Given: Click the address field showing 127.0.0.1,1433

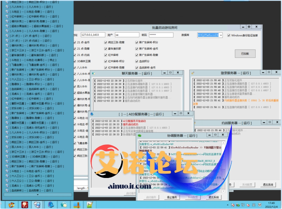Looking at the screenshot, I should coord(93,35).
